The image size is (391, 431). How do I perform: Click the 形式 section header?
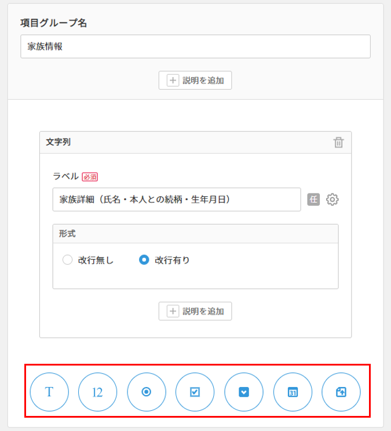tap(195, 233)
